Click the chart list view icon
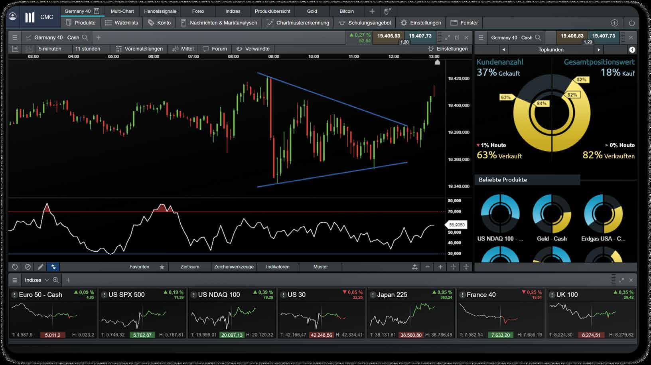Screen dimensions: 651x365 coord(15,49)
